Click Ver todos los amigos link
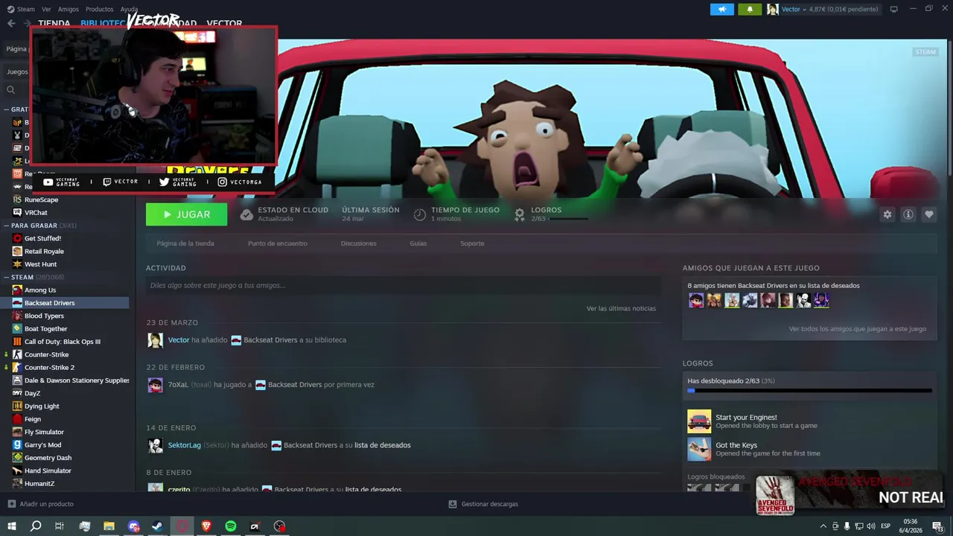Viewport: 953px width, 536px height. pos(857,328)
